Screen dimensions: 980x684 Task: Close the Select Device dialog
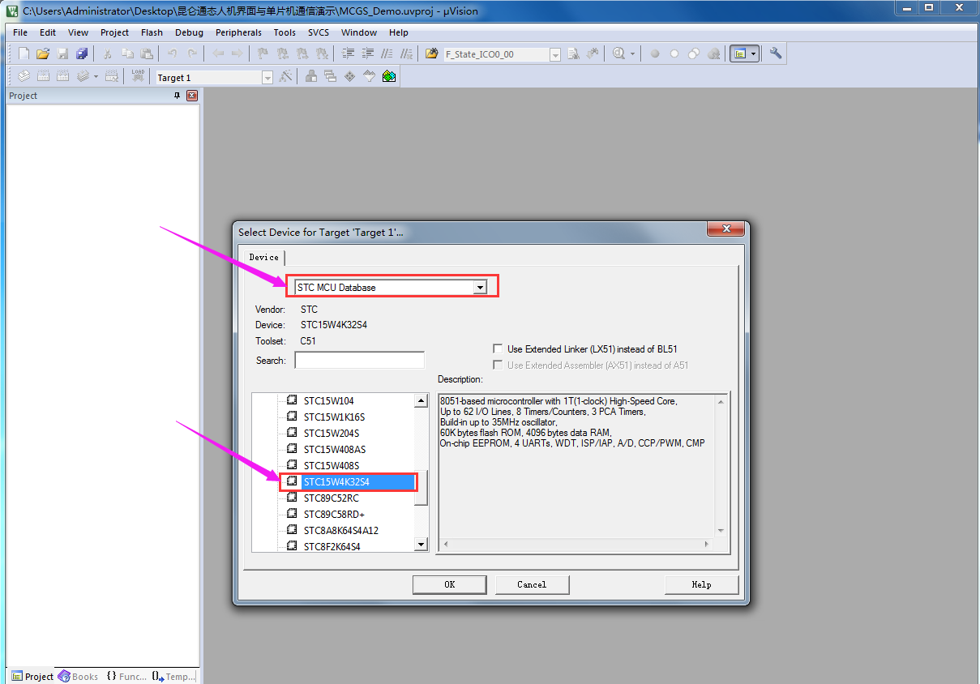click(725, 229)
